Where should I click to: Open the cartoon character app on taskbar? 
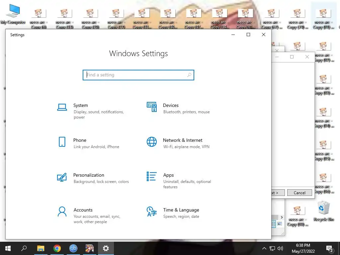click(x=89, y=248)
